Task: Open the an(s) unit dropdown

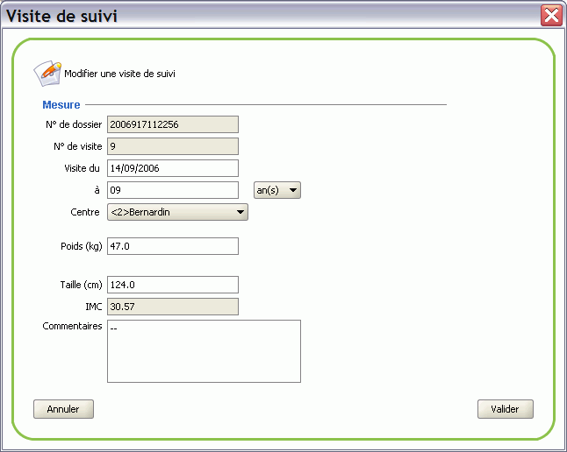Action: (277, 190)
